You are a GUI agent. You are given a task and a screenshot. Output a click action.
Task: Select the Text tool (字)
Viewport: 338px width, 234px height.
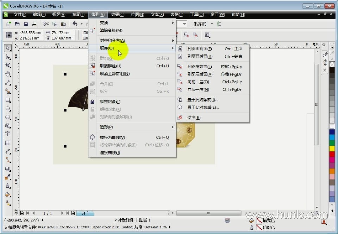coord(8,134)
